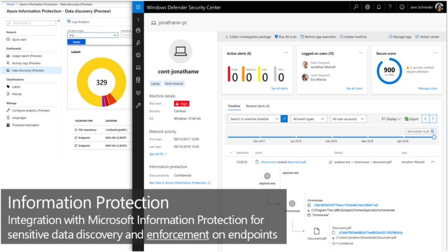Open Jane Schneider's profile avatar
This screenshot has width=448, height=252.
pos(439,7)
